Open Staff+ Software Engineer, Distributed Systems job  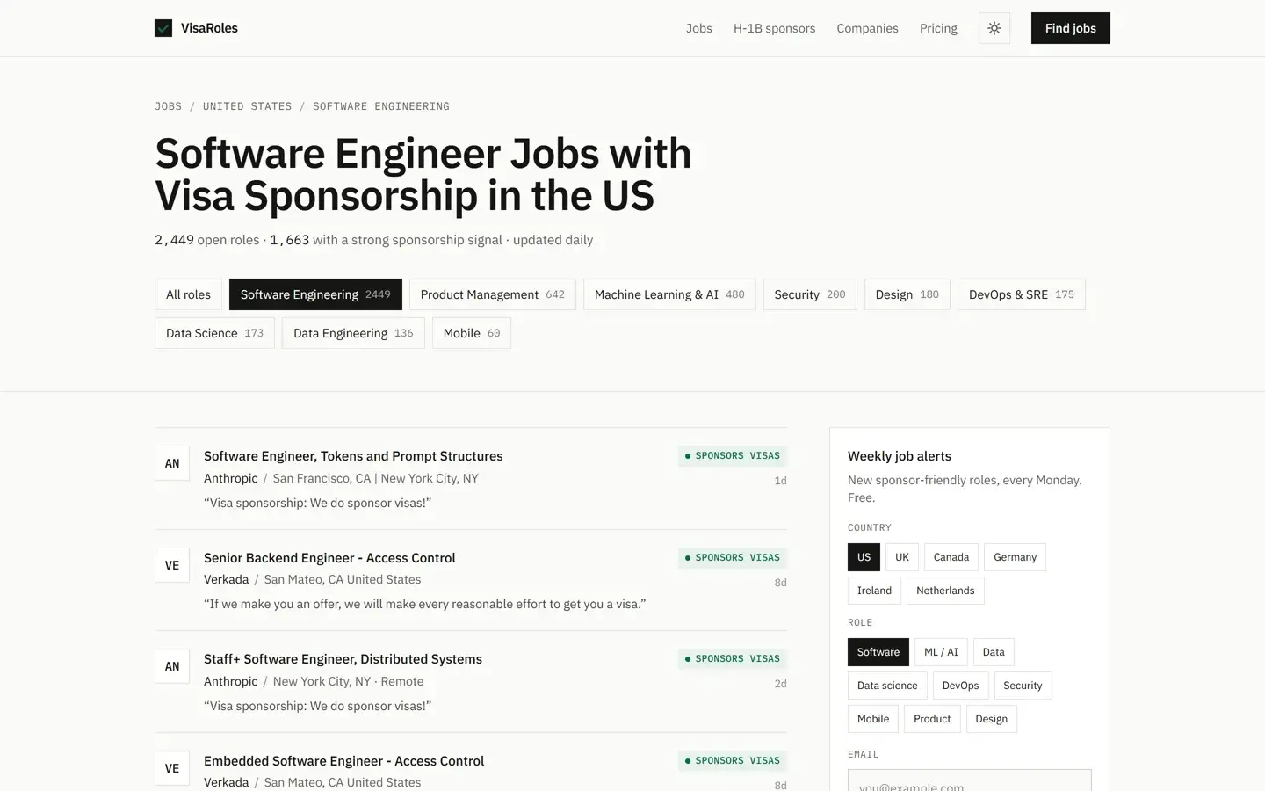click(343, 659)
